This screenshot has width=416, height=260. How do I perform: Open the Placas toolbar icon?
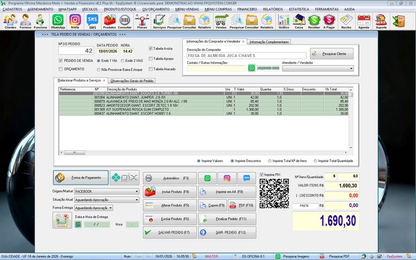[x=141, y=21]
